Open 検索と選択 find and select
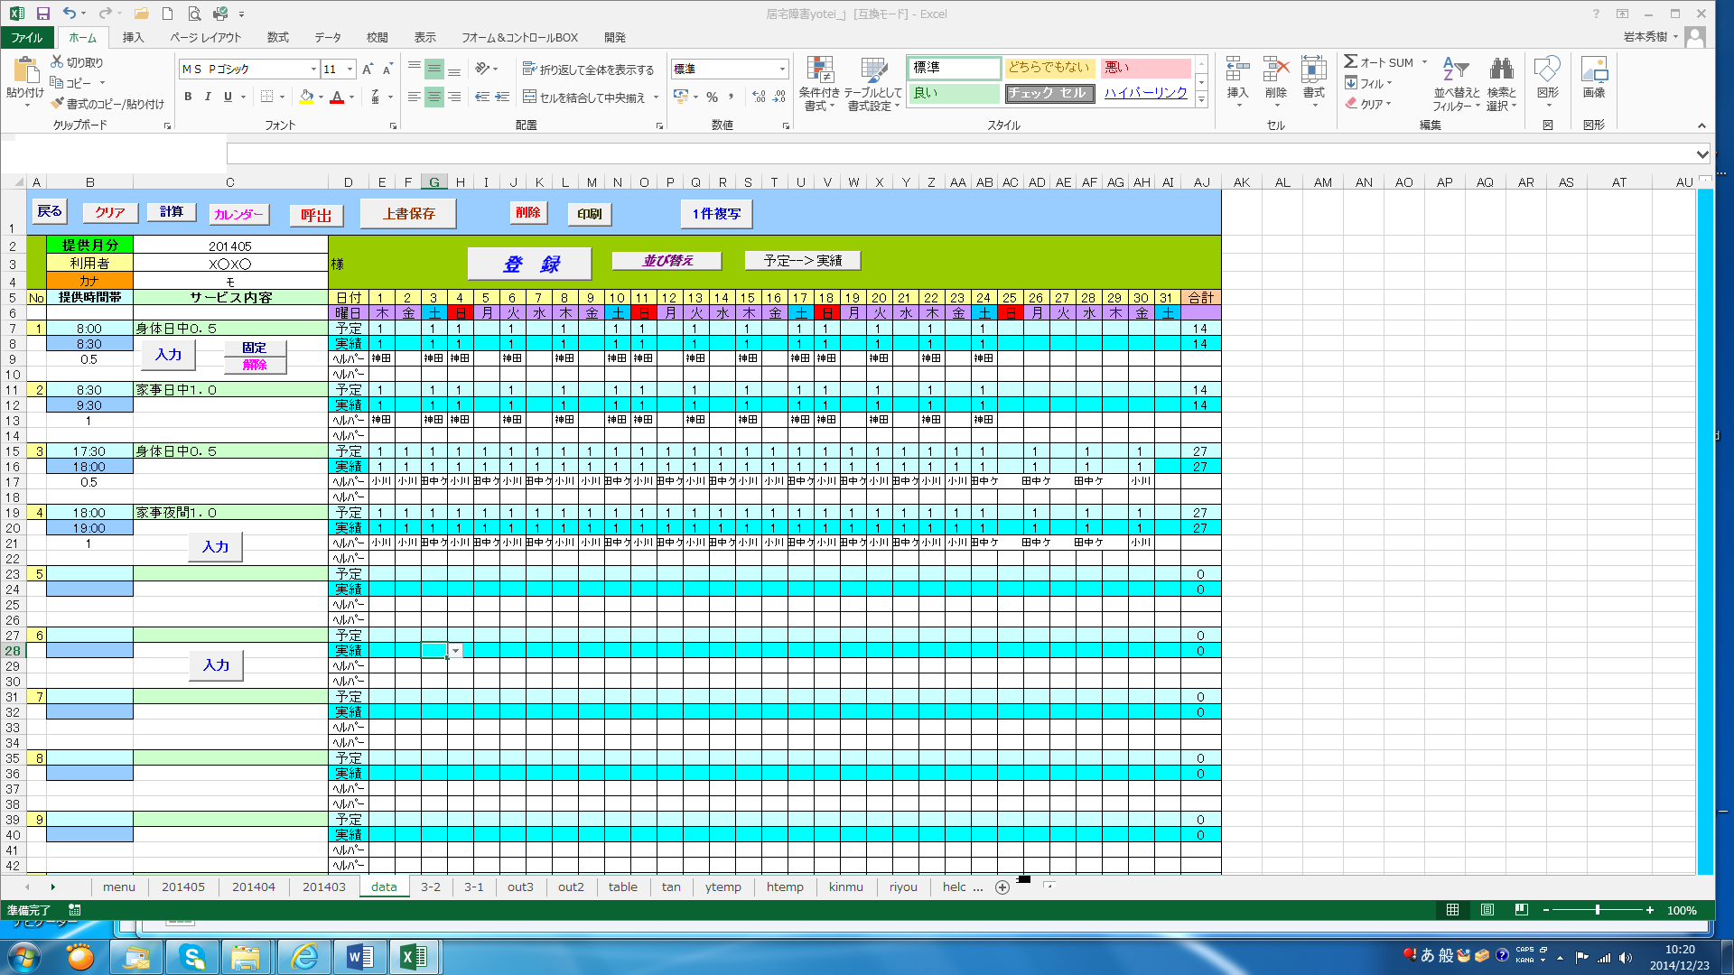Viewport: 1734px width, 975px height. coord(1501,83)
